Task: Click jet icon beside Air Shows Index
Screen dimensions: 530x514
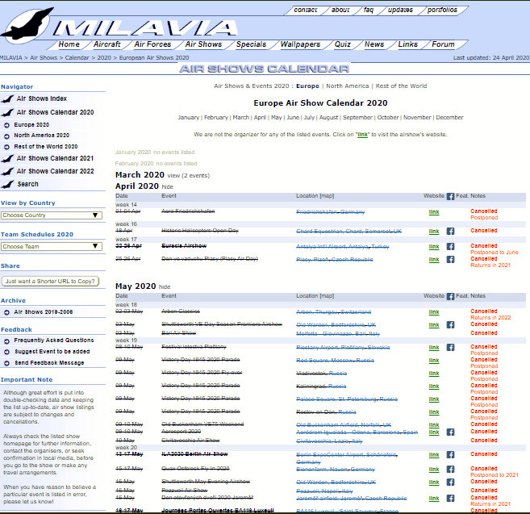Action: (x=7, y=98)
